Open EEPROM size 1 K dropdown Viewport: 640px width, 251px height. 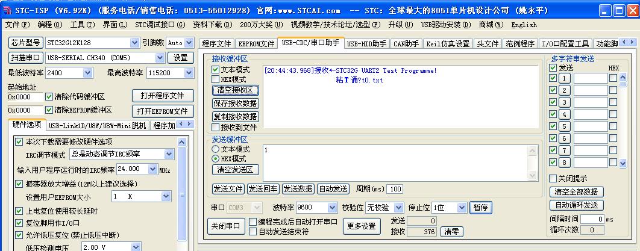[166, 196]
